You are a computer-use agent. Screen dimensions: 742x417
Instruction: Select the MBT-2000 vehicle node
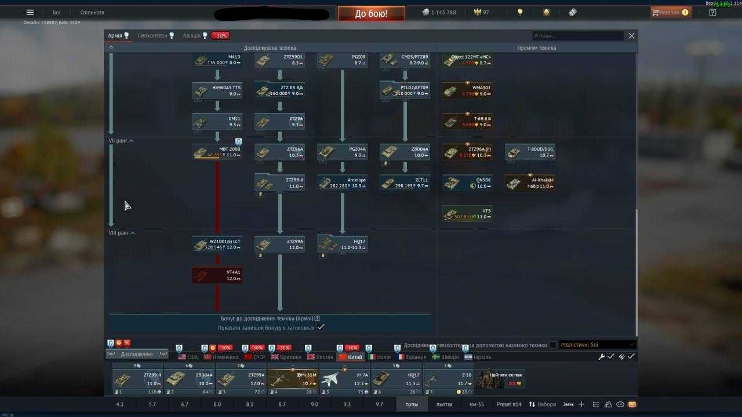point(217,152)
